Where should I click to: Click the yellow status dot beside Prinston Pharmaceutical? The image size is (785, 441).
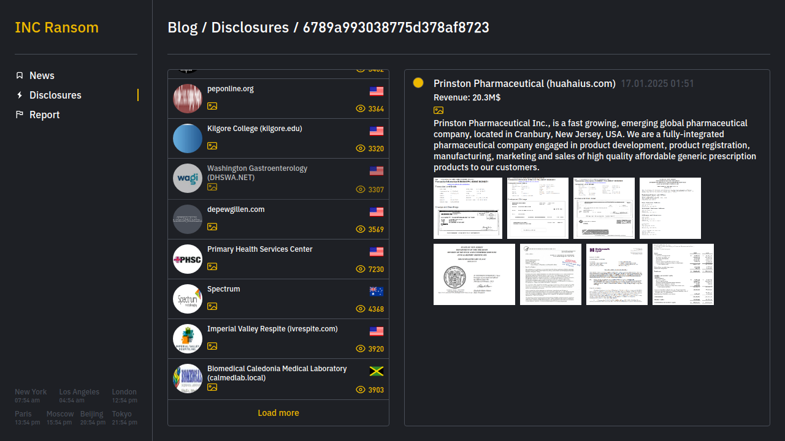pyautogui.click(x=418, y=83)
